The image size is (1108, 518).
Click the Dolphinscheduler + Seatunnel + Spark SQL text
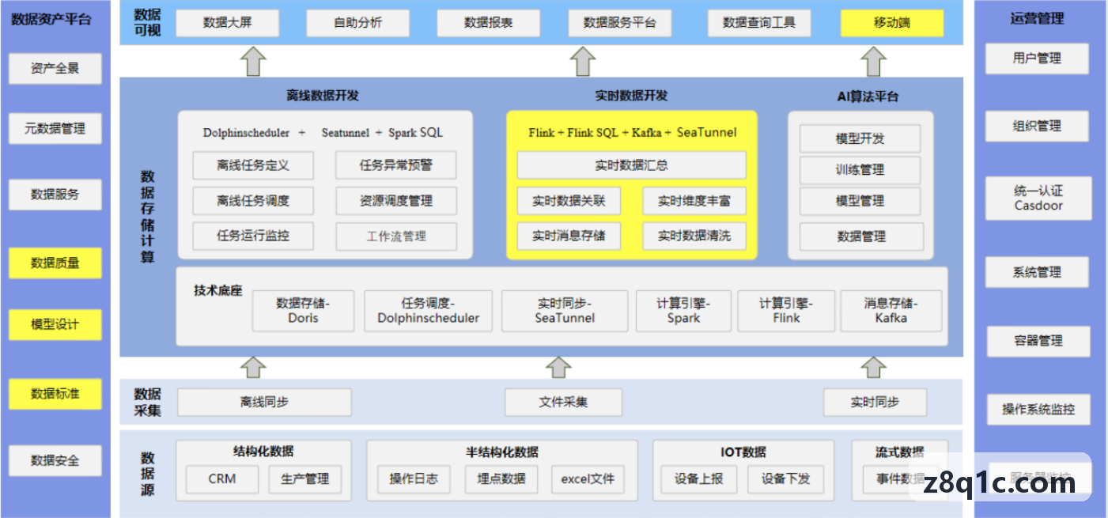click(323, 133)
